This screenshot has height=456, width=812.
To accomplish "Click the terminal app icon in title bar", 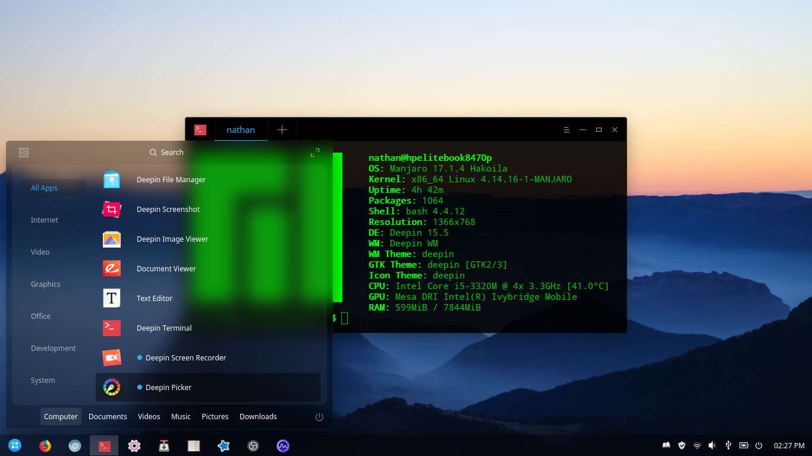I will coord(200,130).
